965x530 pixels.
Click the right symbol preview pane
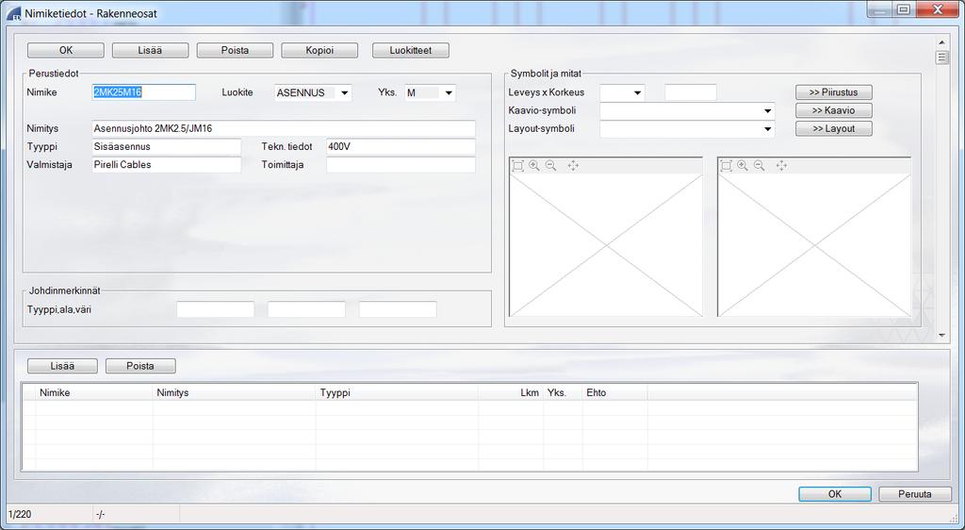[814, 237]
